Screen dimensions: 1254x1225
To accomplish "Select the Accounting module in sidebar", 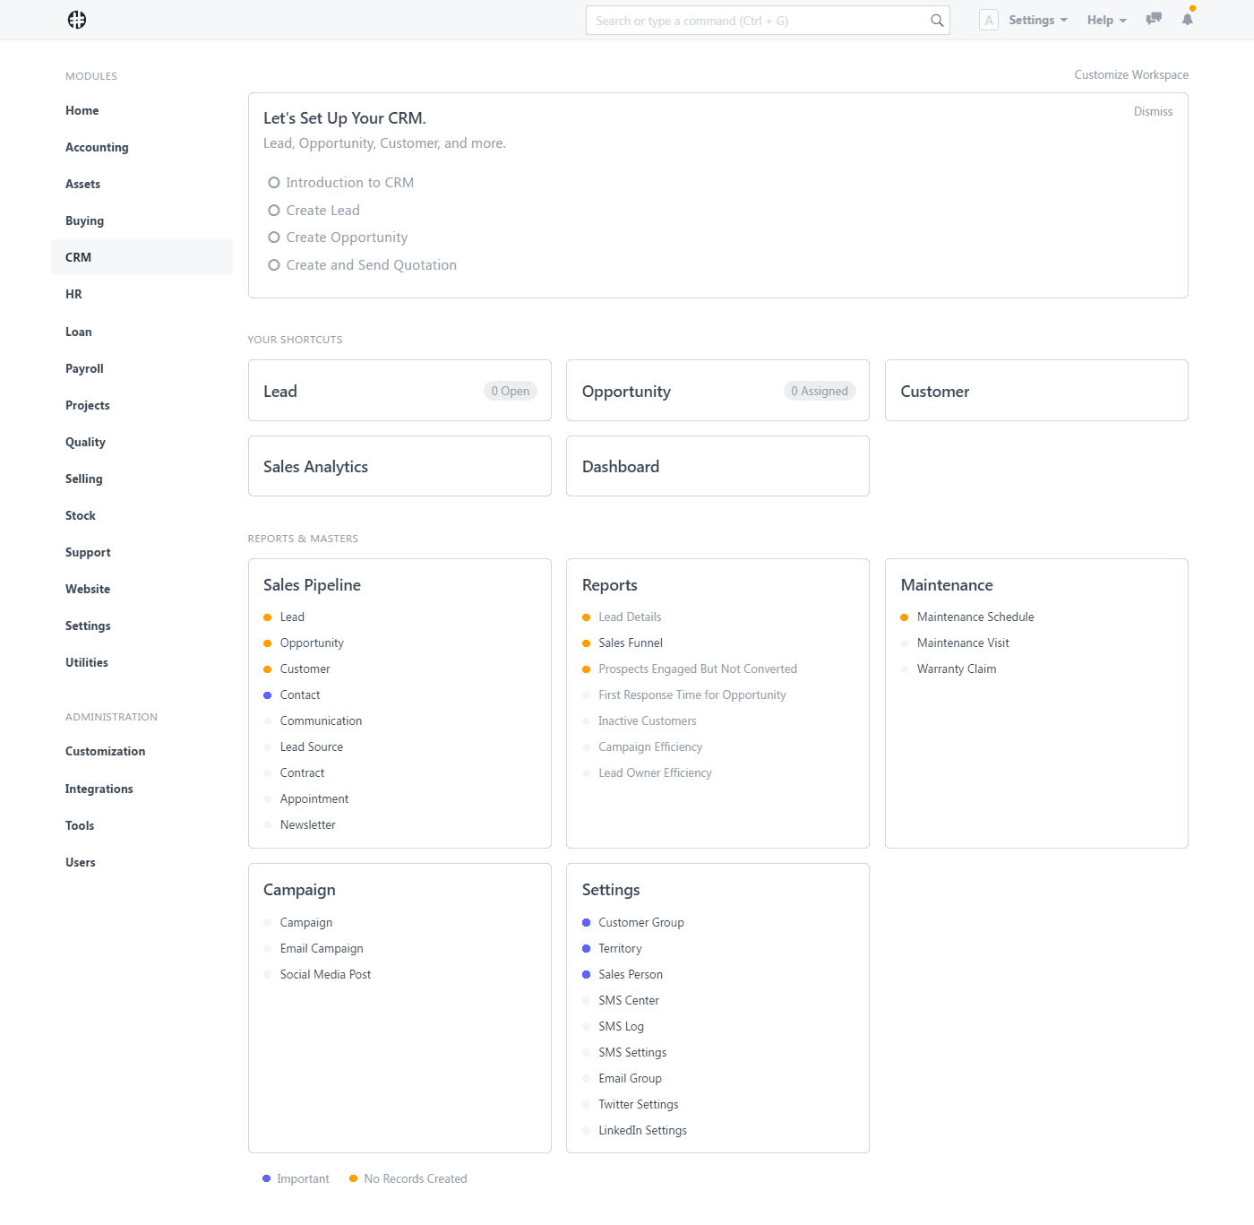I will [97, 147].
